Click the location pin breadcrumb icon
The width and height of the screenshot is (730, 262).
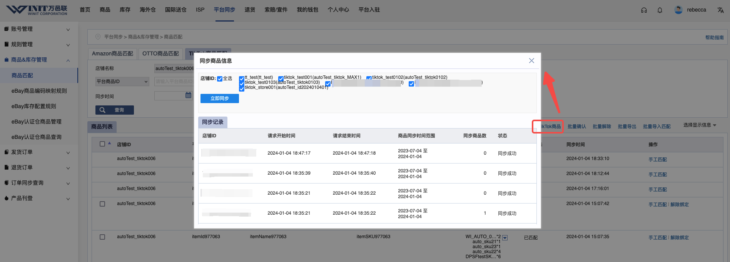click(98, 37)
